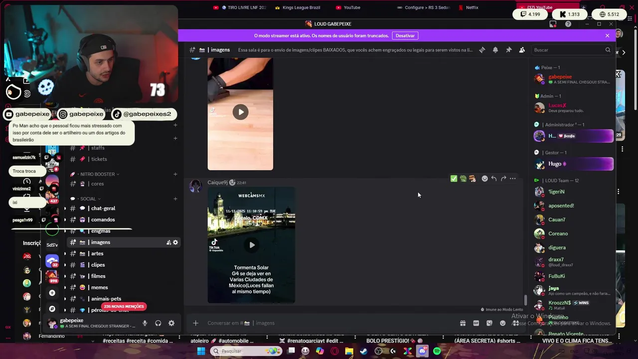The height and width of the screenshot is (359, 638).
Task: Open member LucasX in the Admin group
Action: (x=572, y=108)
